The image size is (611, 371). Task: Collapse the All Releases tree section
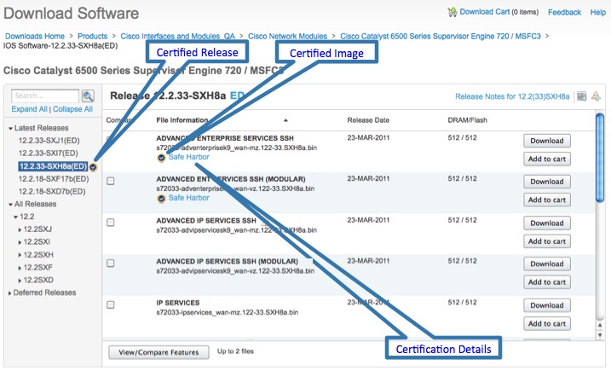tap(10, 205)
